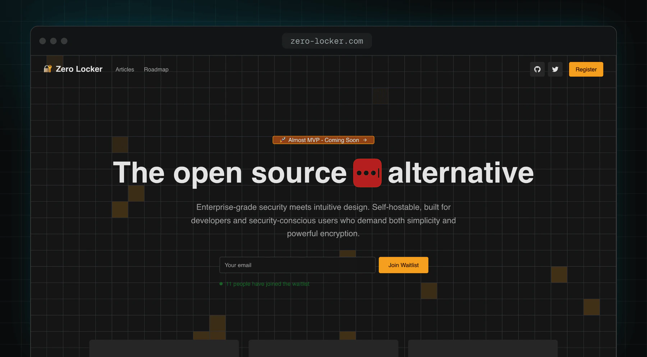Screen dimensions: 647x357
Task: Click the first gray window dot
Action: tap(42, 41)
